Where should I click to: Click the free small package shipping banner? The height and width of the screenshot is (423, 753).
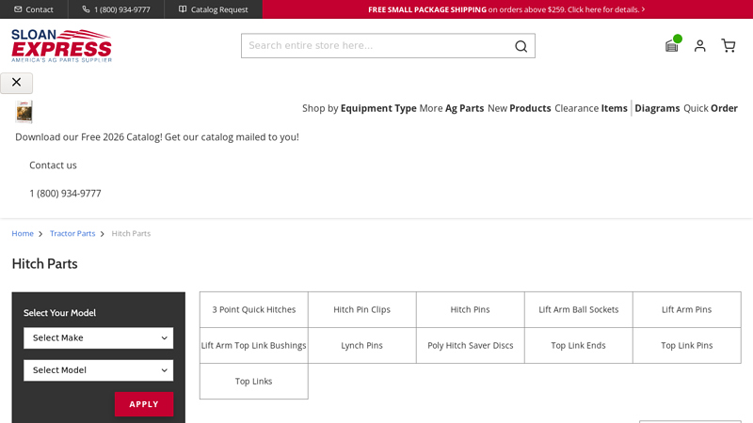tap(506, 9)
